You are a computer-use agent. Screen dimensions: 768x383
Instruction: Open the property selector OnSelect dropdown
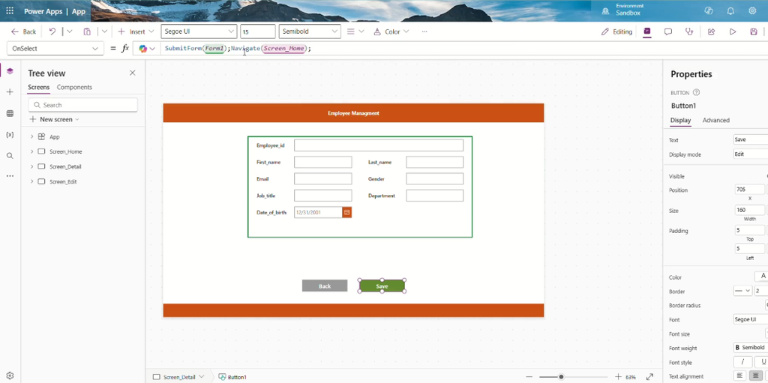coord(55,49)
